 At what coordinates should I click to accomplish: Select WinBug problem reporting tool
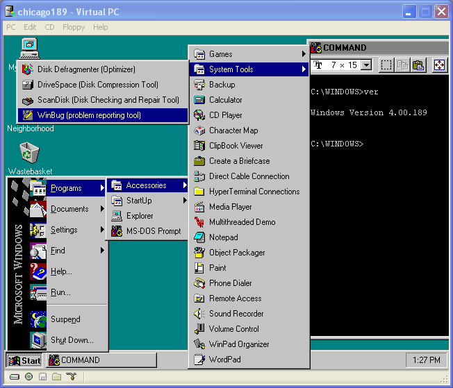(103, 115)
